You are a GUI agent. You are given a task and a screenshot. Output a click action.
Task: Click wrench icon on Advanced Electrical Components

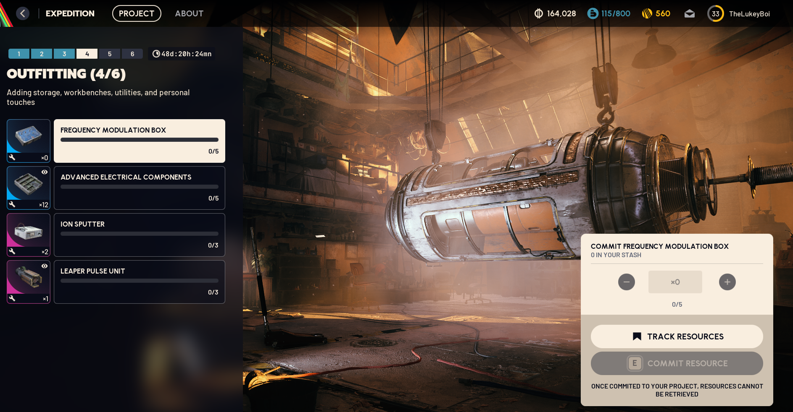click(x=12, y=204)
